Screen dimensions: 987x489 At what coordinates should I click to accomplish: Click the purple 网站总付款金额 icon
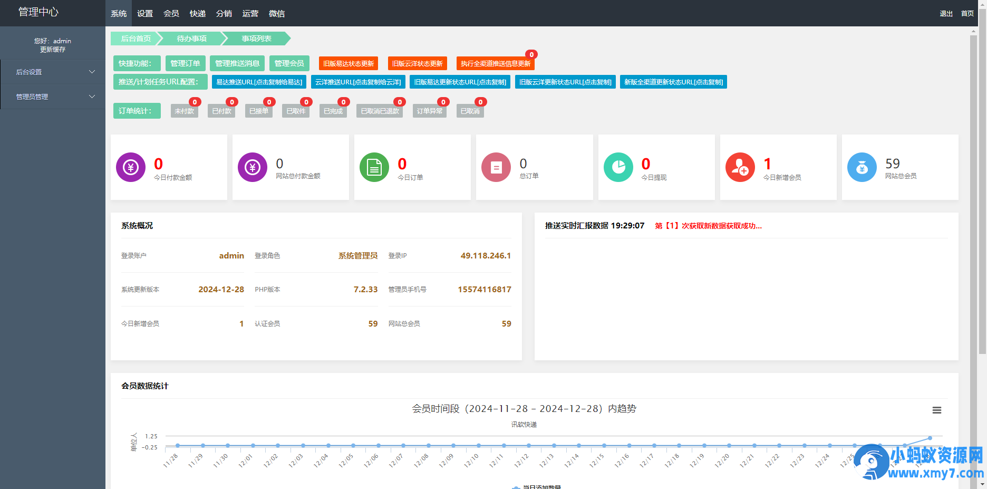pos(252,167)
